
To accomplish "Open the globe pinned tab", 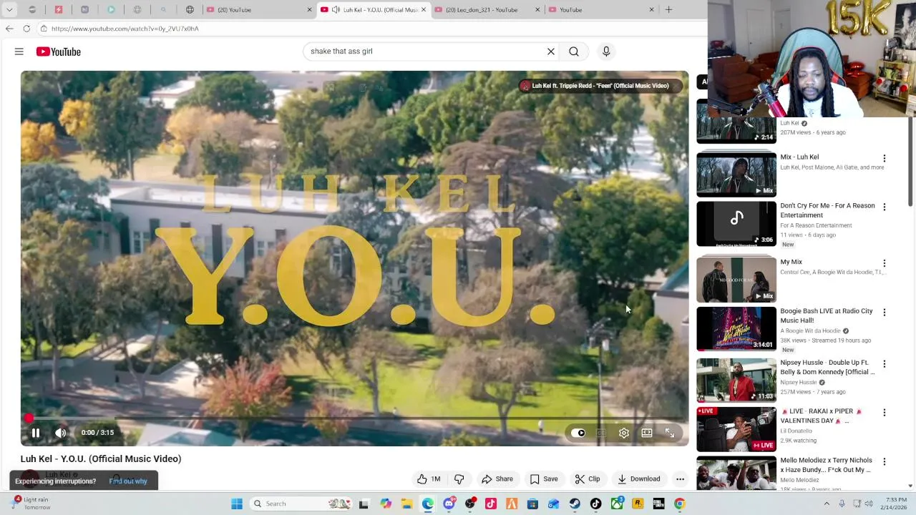I will [190, 10].
